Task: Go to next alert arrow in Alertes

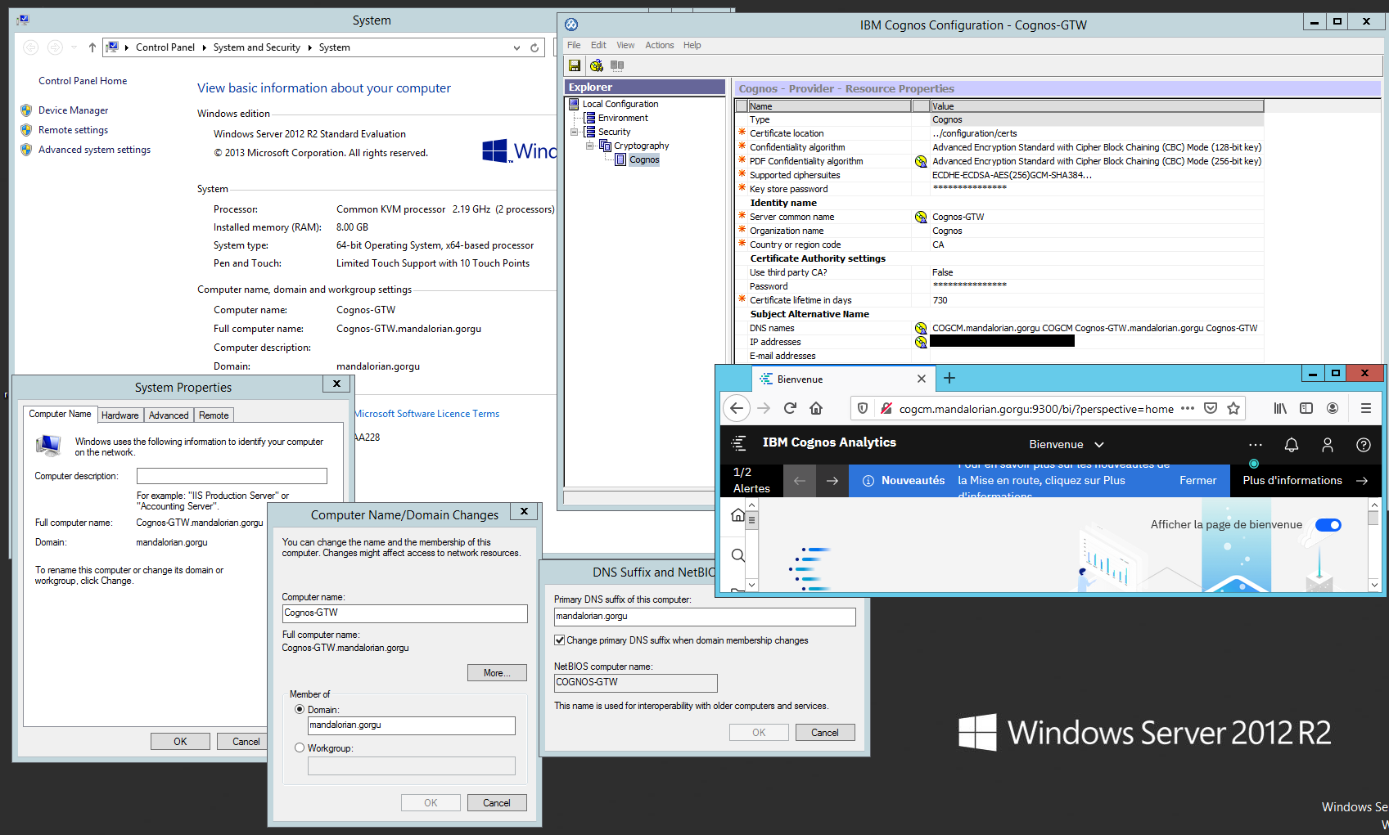Action: tap(832, 480)
